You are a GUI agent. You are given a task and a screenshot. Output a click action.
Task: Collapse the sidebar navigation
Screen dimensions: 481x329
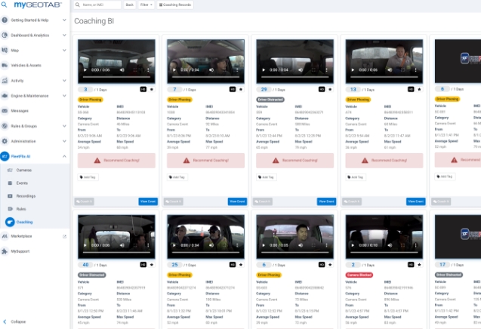(x=15, y=321)
